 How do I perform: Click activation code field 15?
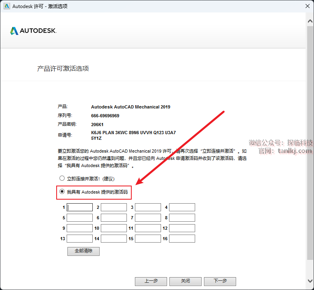point(148,239)
